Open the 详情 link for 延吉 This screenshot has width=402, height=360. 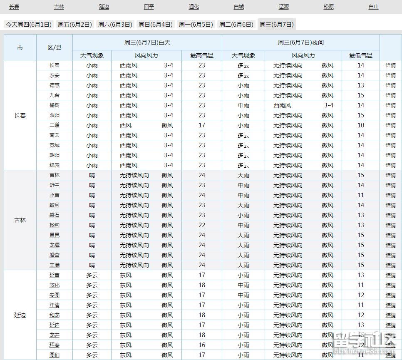pos(390,275)
